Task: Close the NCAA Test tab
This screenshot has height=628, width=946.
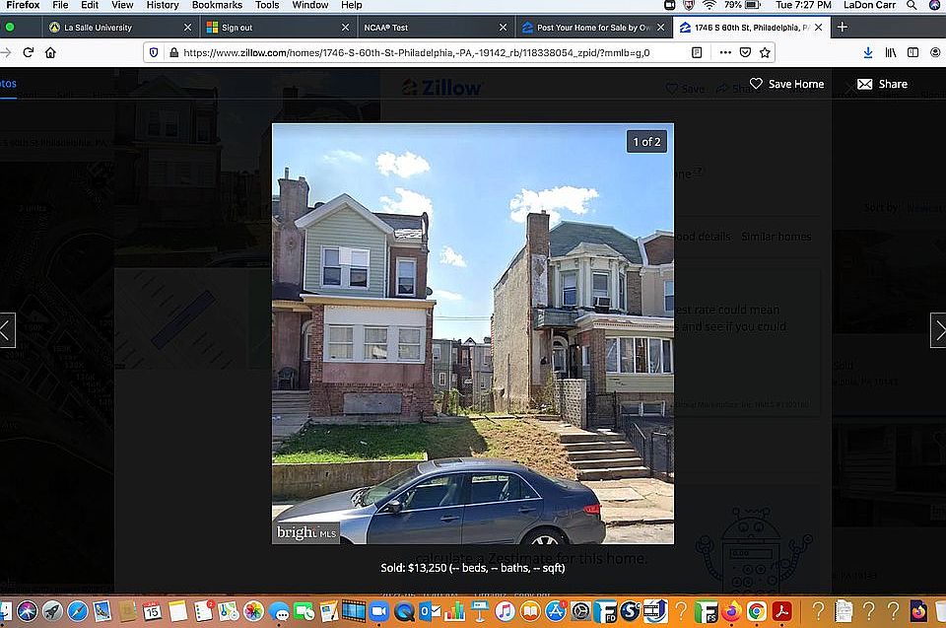Action: tap(504, 28)
